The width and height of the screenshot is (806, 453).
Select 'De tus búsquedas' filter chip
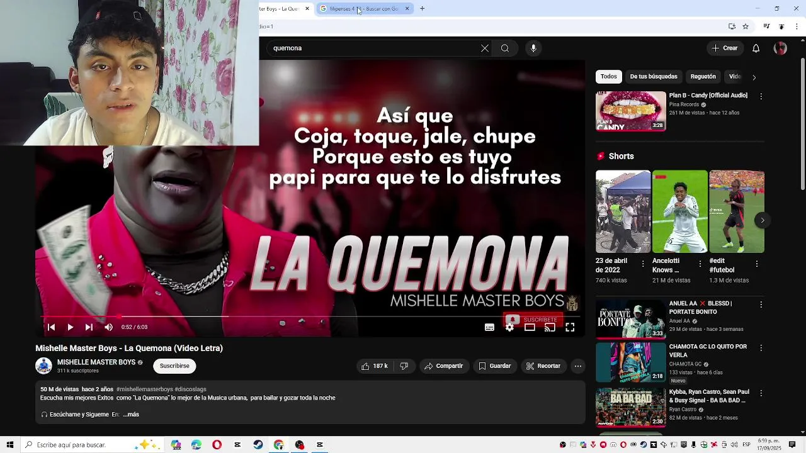654,77
